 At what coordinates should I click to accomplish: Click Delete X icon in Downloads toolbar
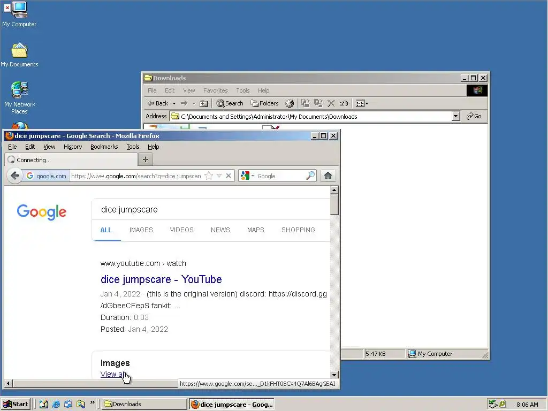[x=331, y=103]
